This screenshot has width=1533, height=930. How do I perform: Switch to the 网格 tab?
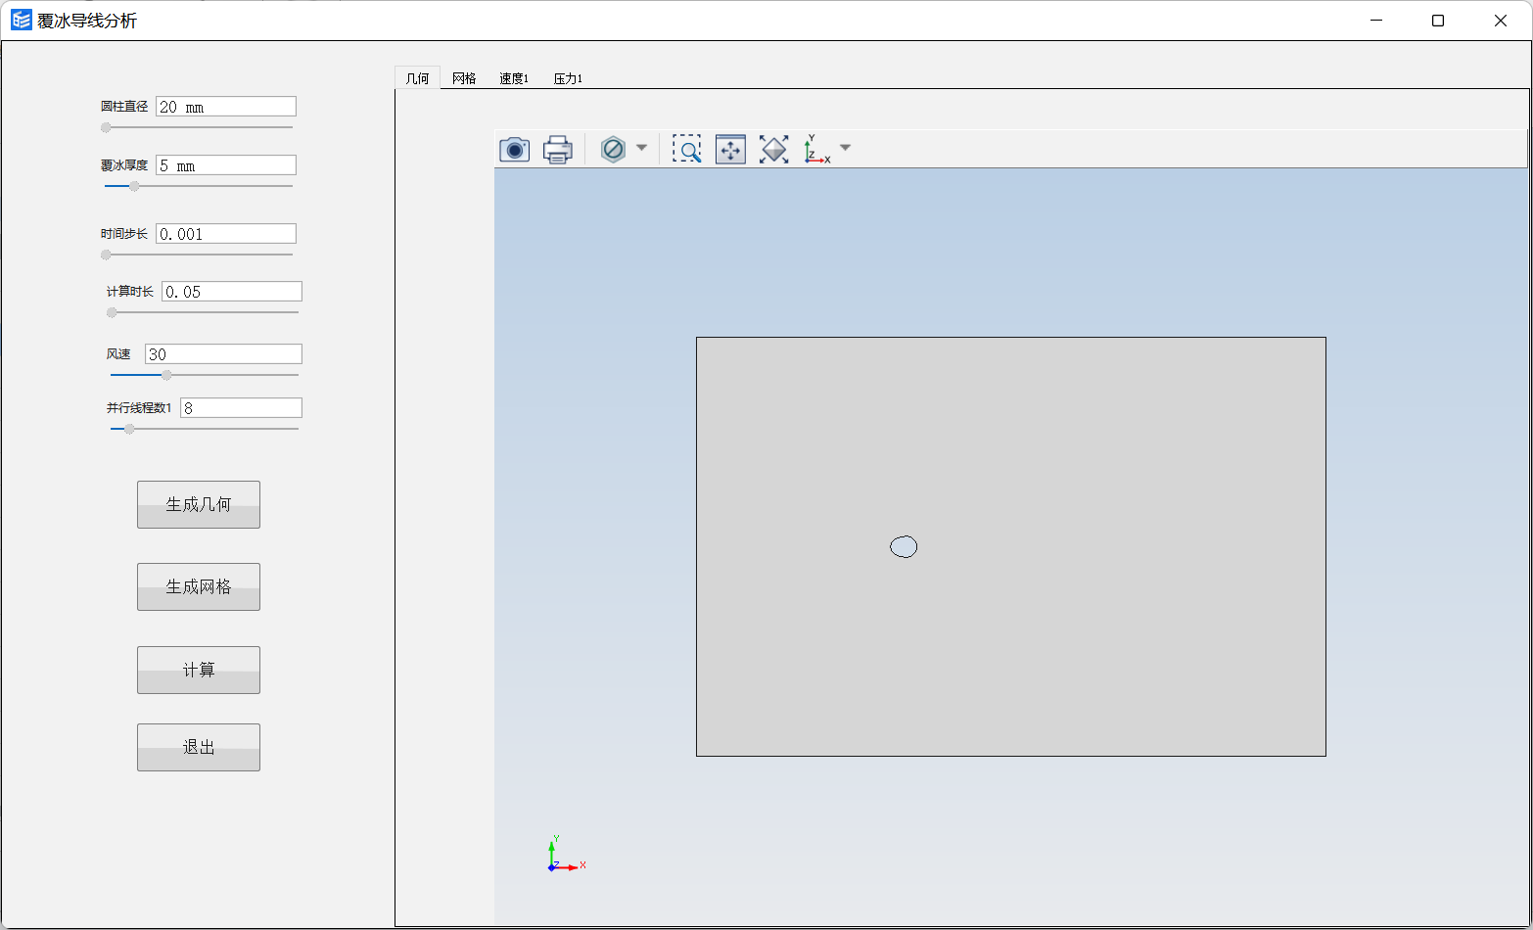[464, 78]
